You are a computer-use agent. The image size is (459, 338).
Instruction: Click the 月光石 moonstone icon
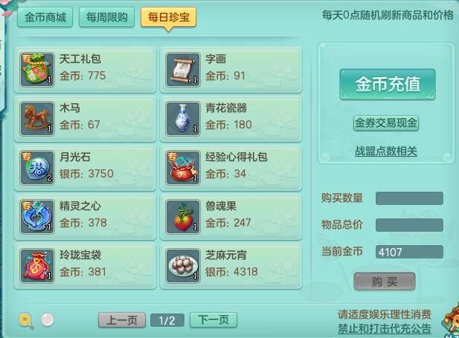point(37,168)
